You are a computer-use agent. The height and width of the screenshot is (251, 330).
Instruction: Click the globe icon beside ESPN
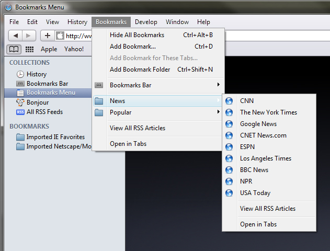point(229,147)
